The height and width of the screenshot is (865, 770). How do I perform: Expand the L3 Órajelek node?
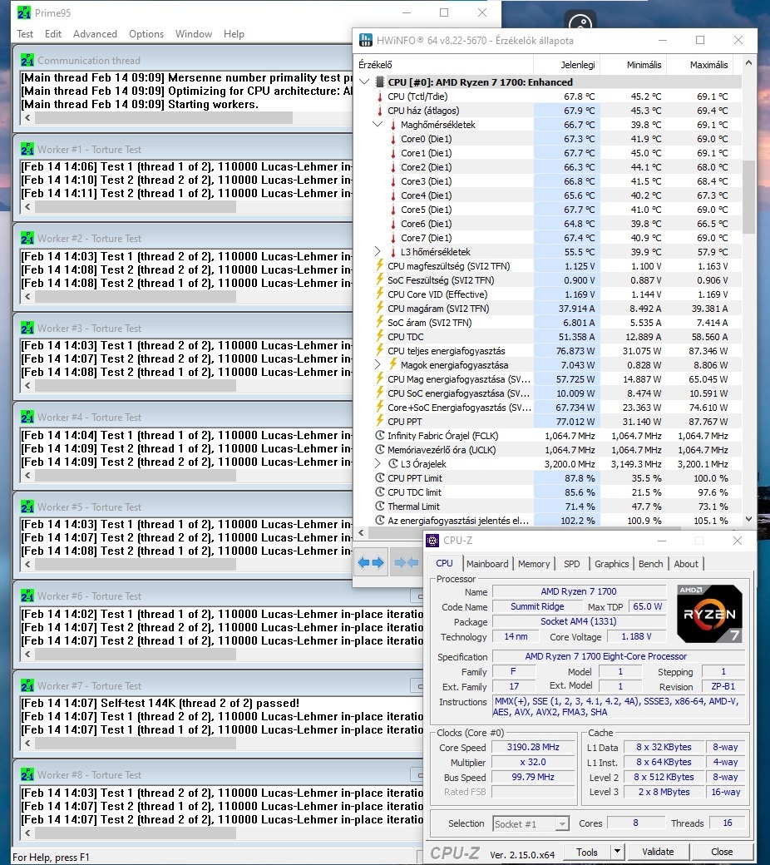[378, 463]
